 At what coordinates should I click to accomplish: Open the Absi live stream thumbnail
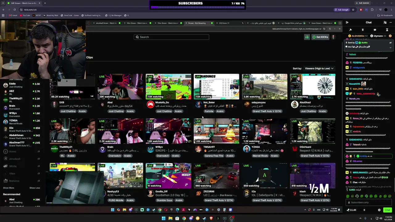[120, 87]
